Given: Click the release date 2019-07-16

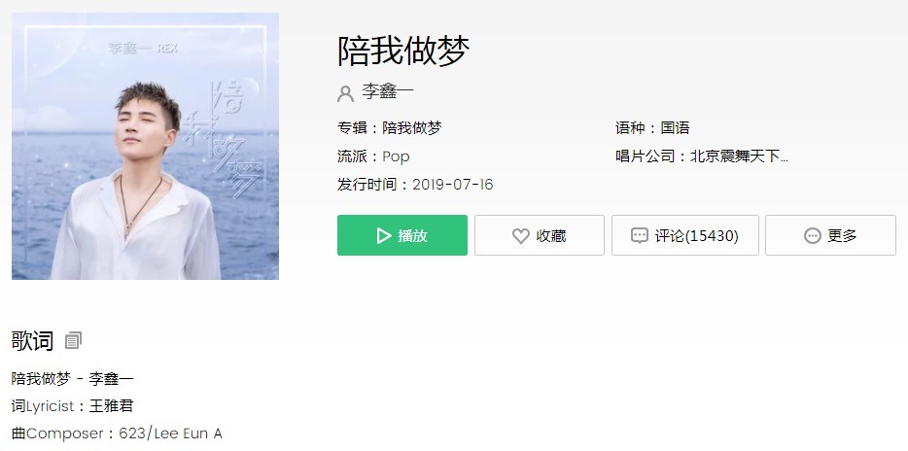Looking at the screenshot, I should tap(453, 185).
